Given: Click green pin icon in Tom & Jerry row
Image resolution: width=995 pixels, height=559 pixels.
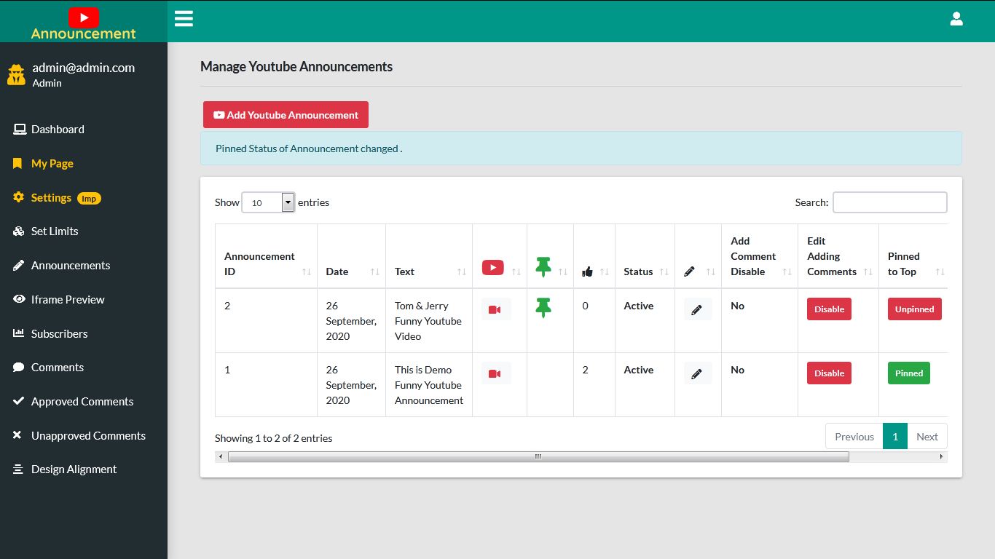Looking at the screenshot, I should point(543,308).
